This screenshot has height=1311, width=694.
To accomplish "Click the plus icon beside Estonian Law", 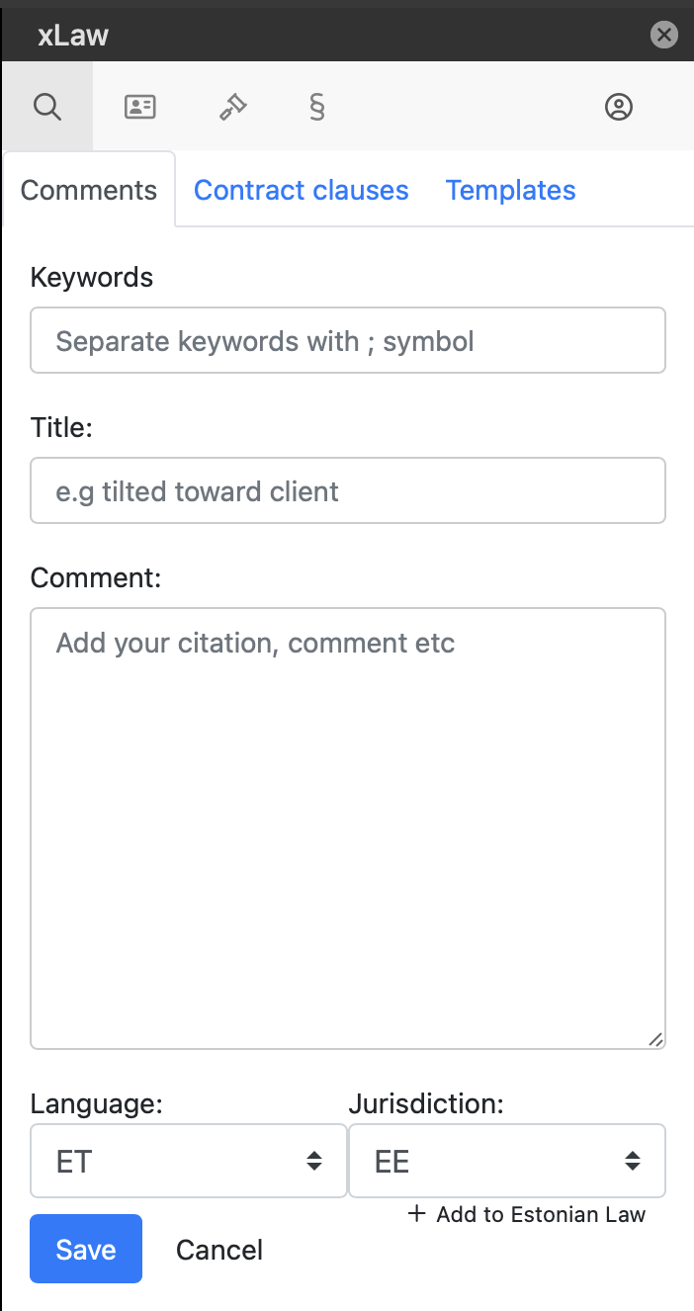I will pyautogui.click(x=416, y=1214).
